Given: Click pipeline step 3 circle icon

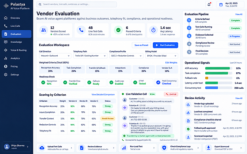Looking at the screenshot, I should pos(189,36).
